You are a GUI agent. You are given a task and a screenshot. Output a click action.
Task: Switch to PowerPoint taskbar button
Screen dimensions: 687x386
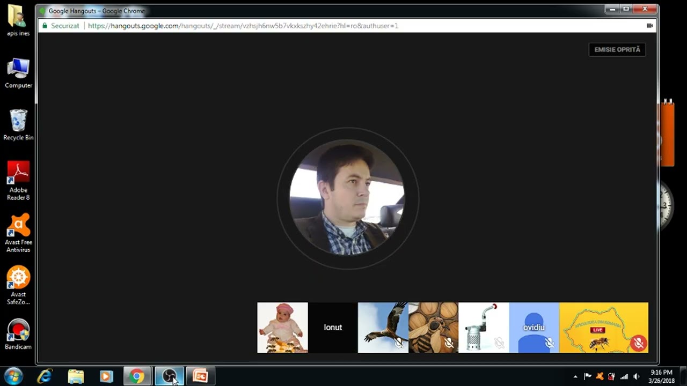tap(201, 376)
